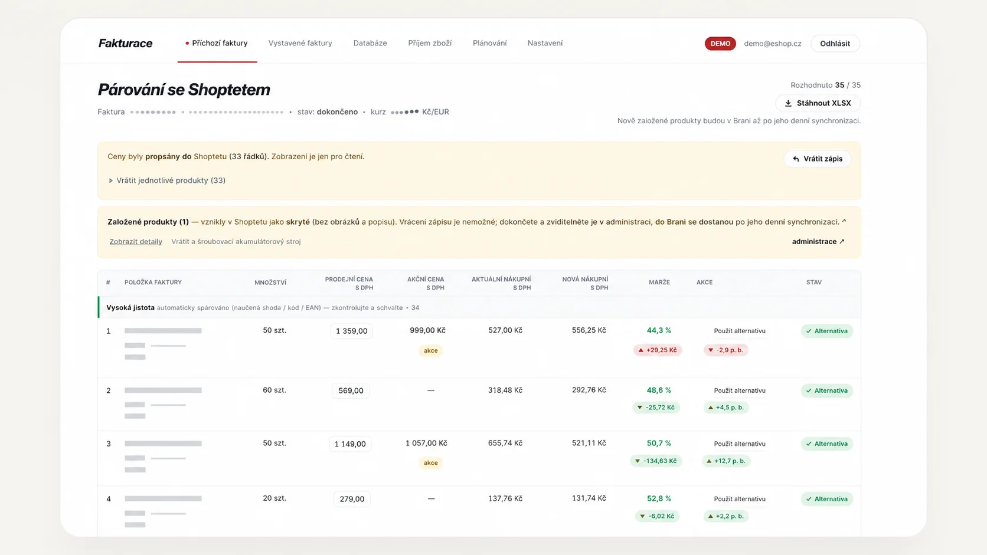
Task: Click the 521,11 Kč new purchase price
Action: [x=589, y=443]
